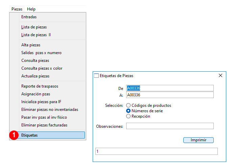Image resolution: width=231 pixels, height=166 pixels.
Task: Click the bottom field showing 1
Action: click(157, 151)
